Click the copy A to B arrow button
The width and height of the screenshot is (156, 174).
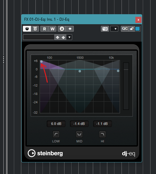(70, 29)
